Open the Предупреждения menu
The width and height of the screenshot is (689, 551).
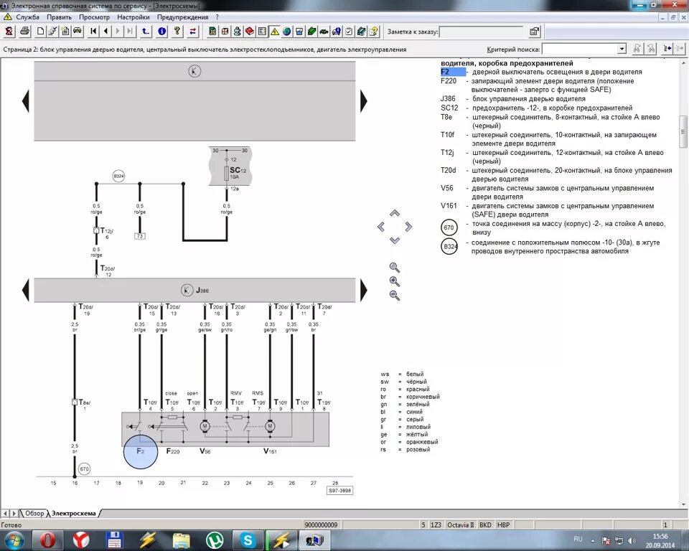click(x=182, y=17)
